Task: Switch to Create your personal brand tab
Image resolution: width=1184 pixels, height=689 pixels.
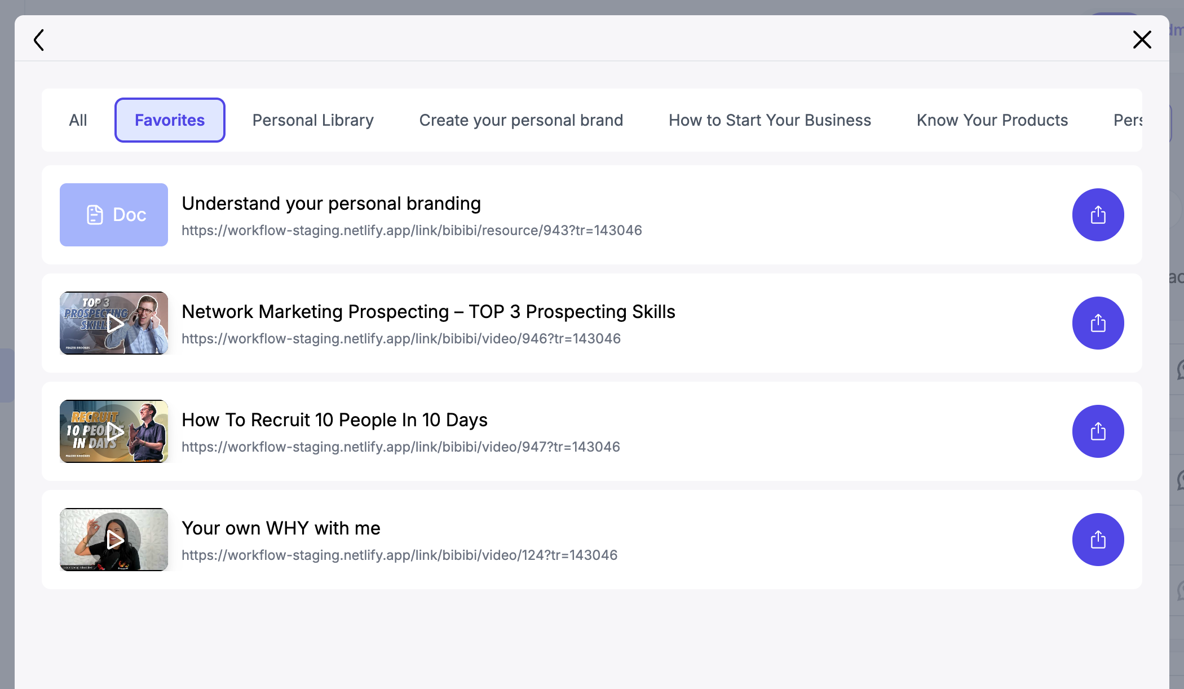Action: [x=521, y=120]
